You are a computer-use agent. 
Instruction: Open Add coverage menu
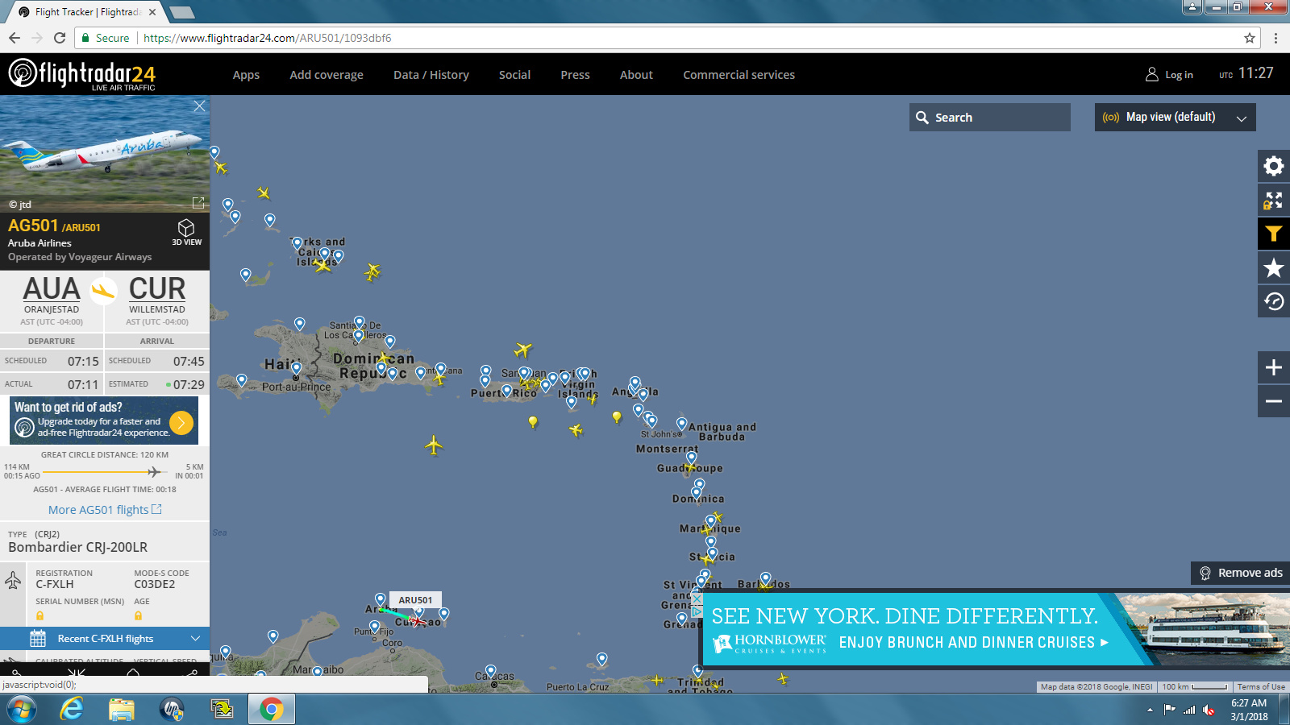pyautogui.click(x=327, y=75)
